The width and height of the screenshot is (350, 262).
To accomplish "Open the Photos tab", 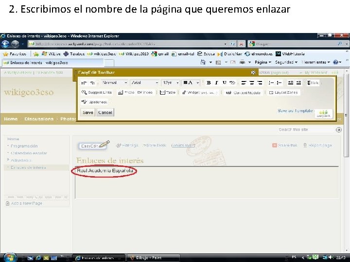I will 68,119.
